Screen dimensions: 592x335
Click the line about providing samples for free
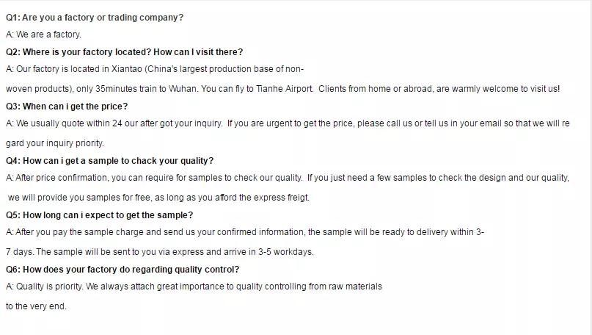pyautogui.click(x=158, y=198)
